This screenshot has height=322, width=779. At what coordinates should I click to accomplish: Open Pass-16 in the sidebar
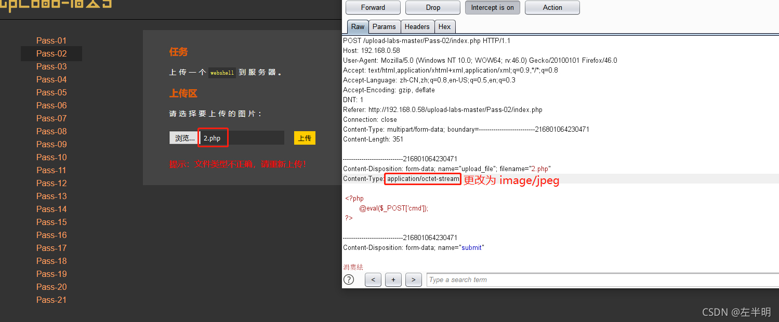point(51,235)
